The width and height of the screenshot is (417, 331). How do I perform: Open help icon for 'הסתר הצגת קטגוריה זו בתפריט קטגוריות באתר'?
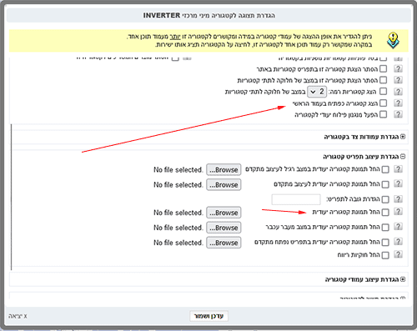[x=398, y=68]
